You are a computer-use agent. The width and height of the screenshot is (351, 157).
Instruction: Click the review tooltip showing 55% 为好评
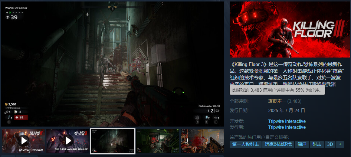coord(277,90)
